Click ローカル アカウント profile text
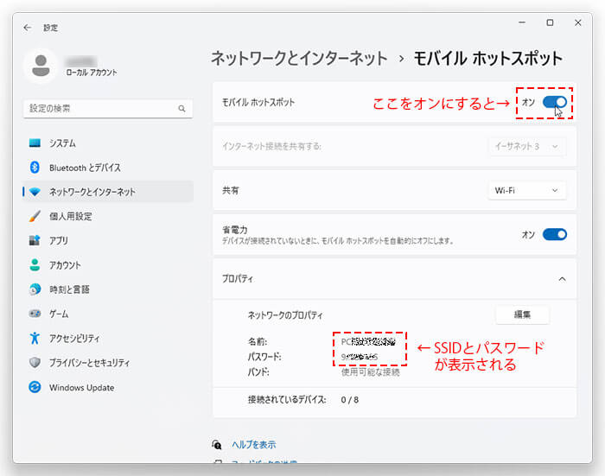This screenshot has height=476, width=605. point(92,73)
